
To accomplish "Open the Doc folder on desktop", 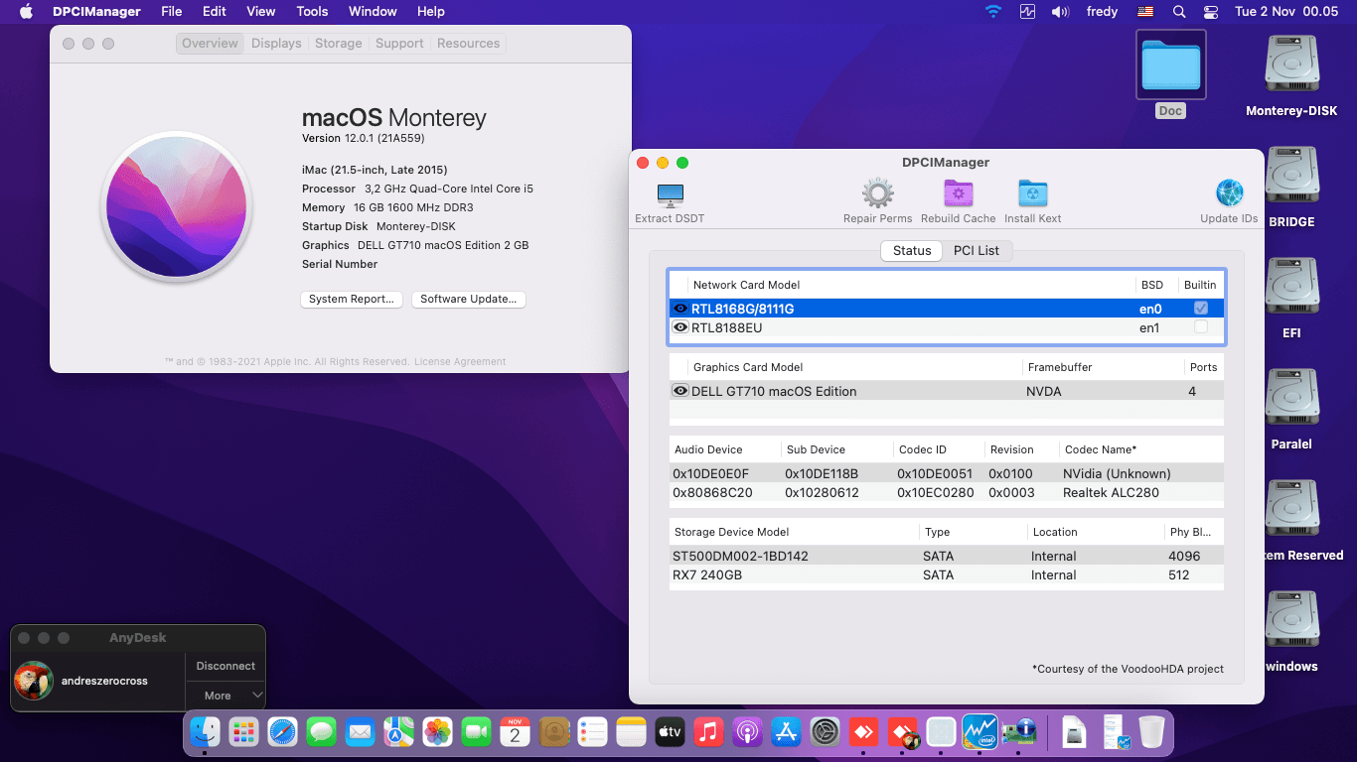I will (x=1170, y=64).
